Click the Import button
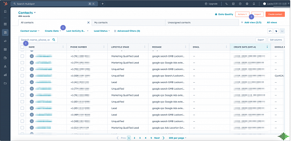This screenshot has height=141, width=291. (x=258, y=14)
